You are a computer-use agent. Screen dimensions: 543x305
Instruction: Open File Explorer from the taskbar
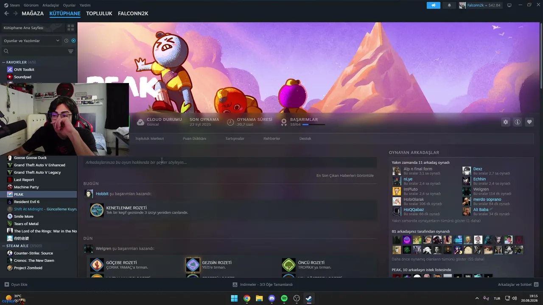[259, 298]
